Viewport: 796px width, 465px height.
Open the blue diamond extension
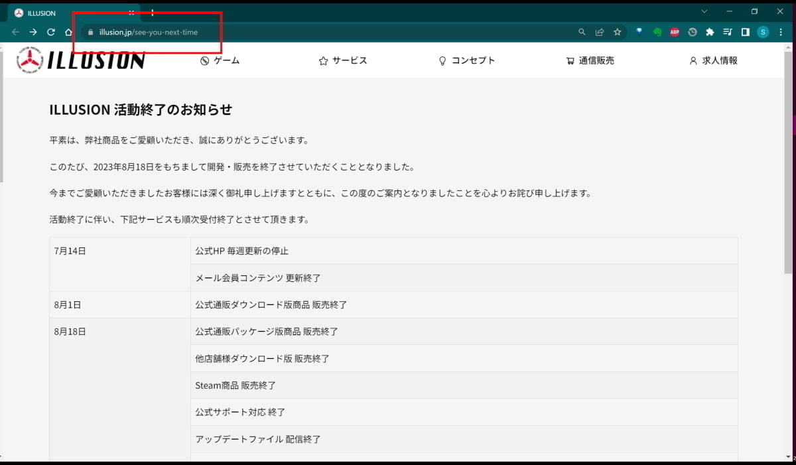639,31
